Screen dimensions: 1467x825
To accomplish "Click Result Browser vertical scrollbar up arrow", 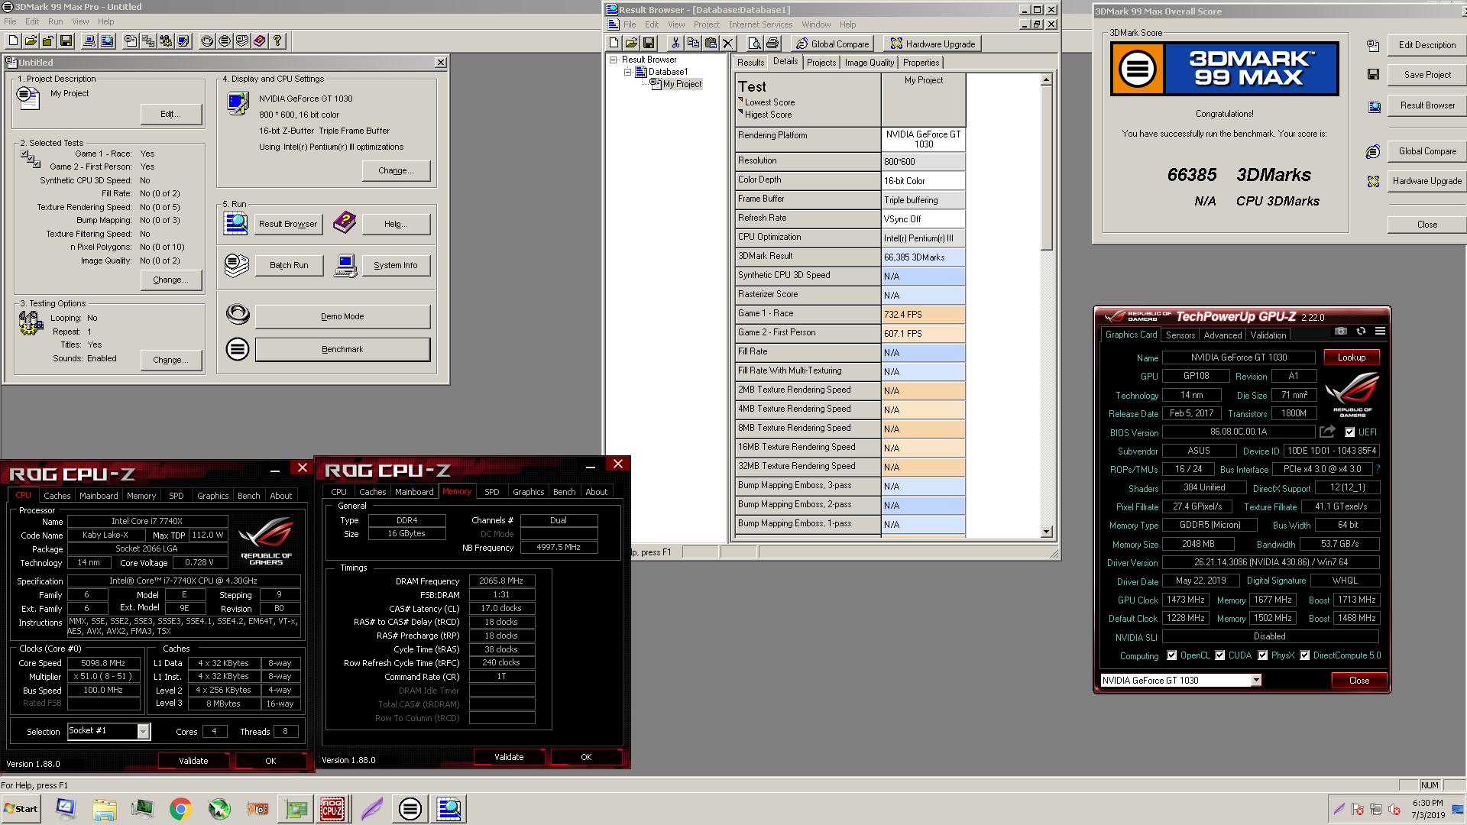I will [1047, 79].
